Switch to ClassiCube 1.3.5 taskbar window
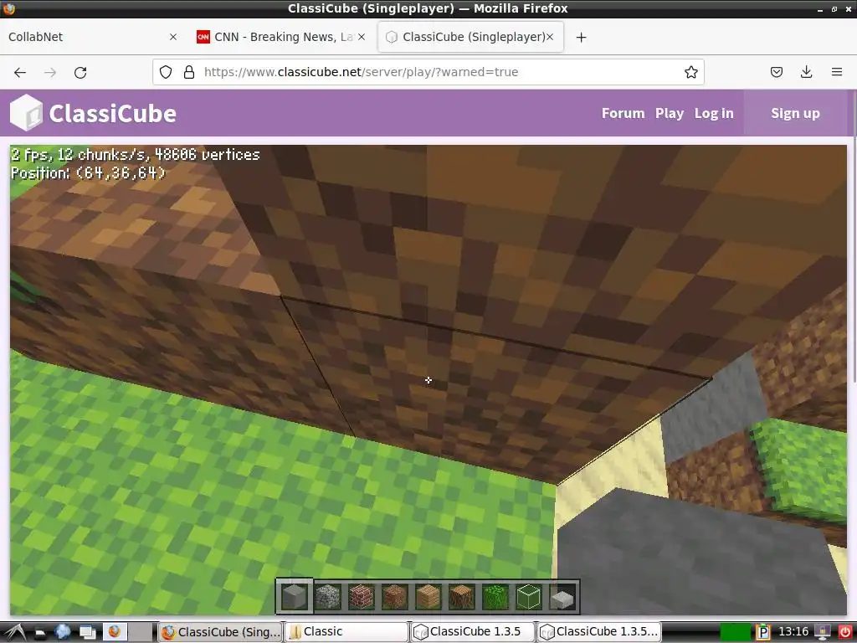 [473, 632]
